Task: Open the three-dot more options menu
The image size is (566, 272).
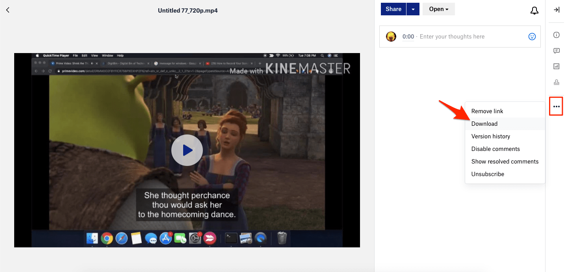Action: click(557, 107)
